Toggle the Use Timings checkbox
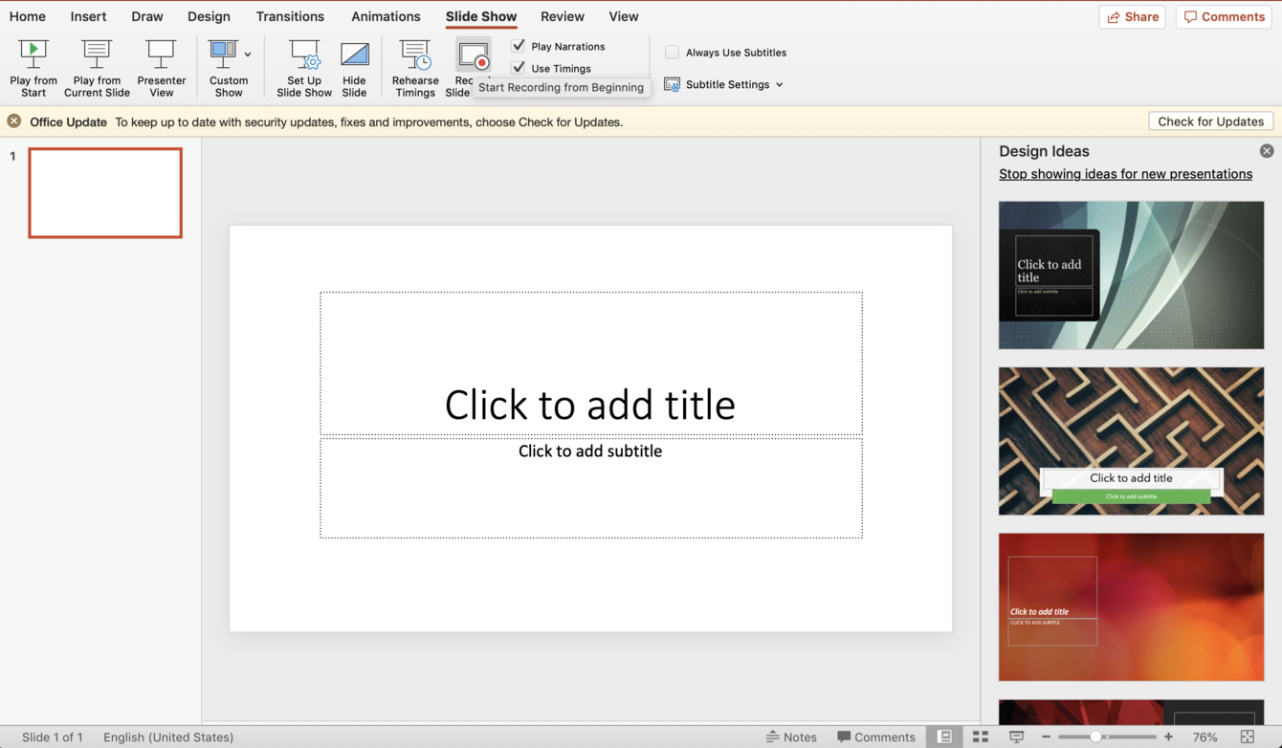The height and width of the screenshot is (748, 1282). [x=519, y=68]
